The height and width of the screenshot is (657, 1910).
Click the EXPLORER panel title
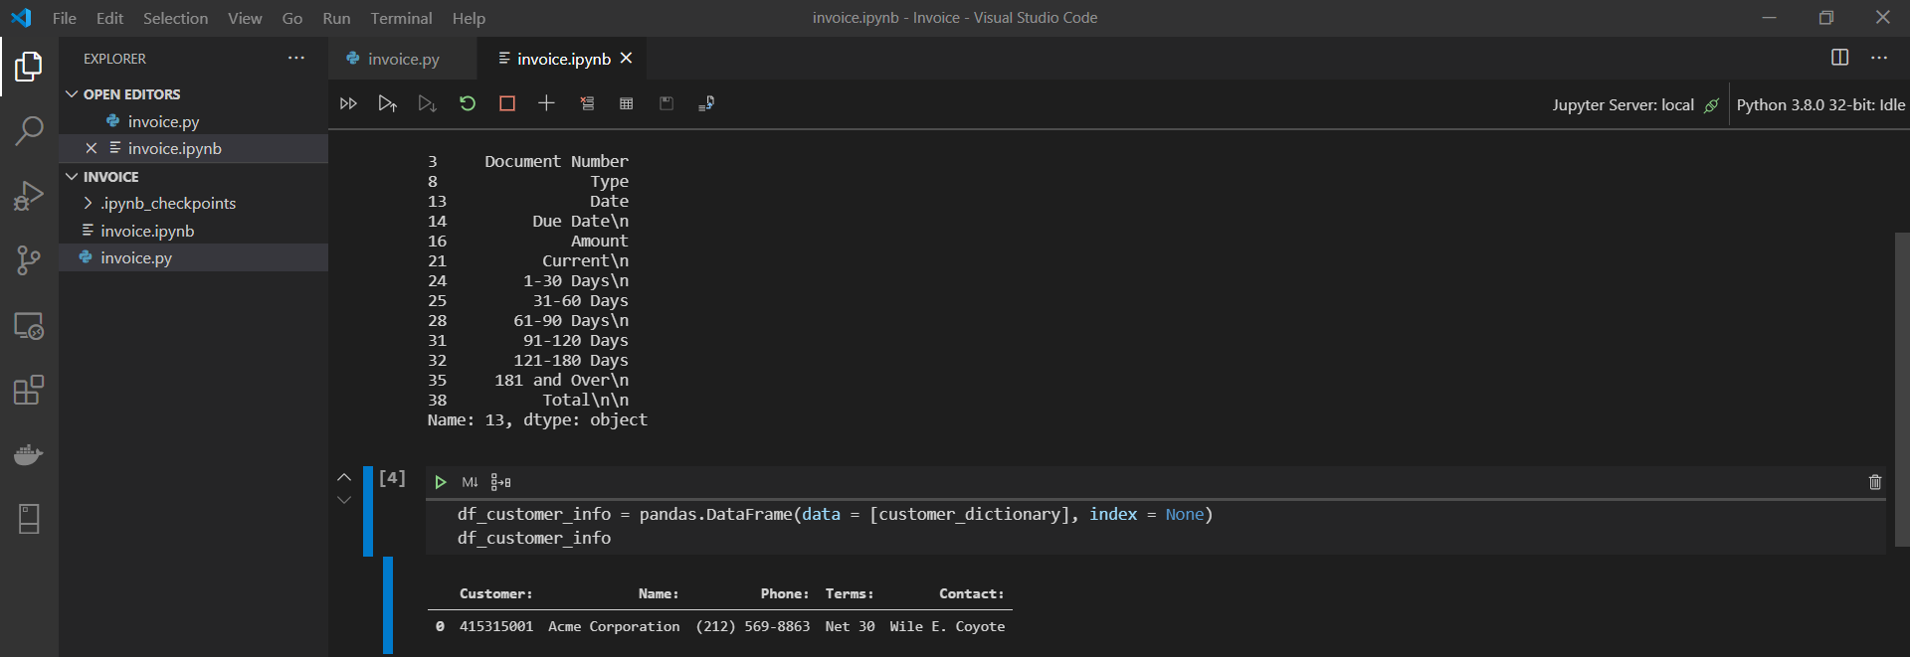(x=114, y=59)
